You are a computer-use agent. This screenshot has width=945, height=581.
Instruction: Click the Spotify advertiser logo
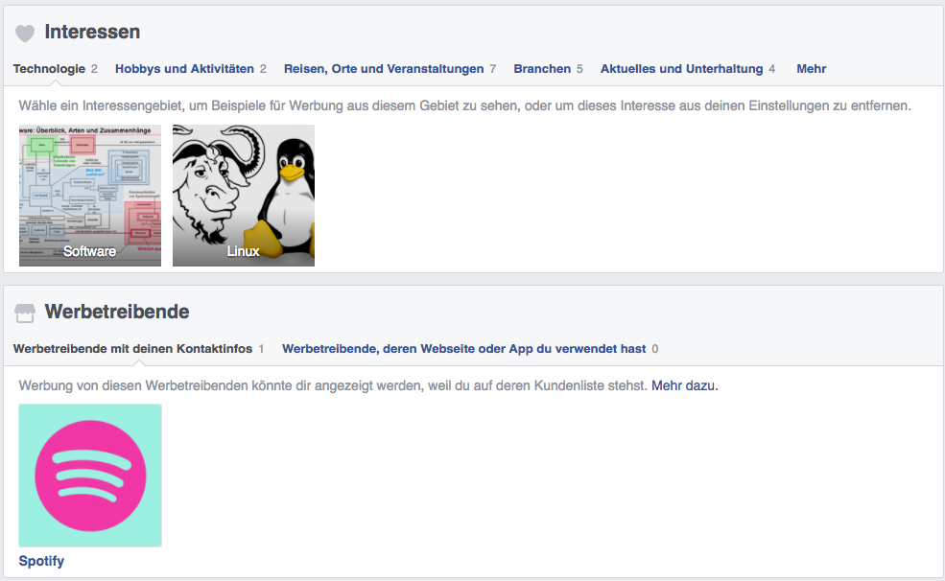point(90,476)
